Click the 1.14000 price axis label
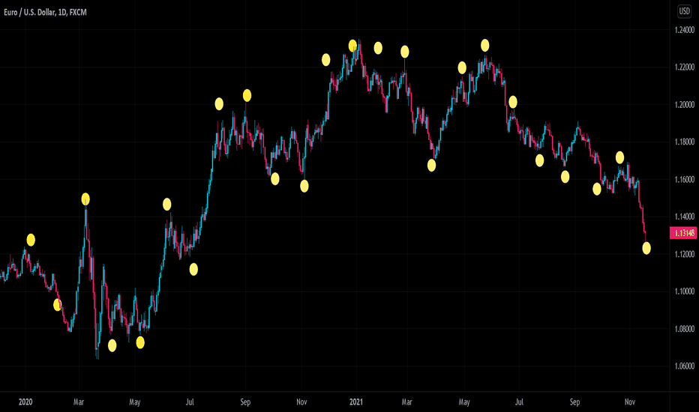This screenshot has height=412, width=699. 684,216
